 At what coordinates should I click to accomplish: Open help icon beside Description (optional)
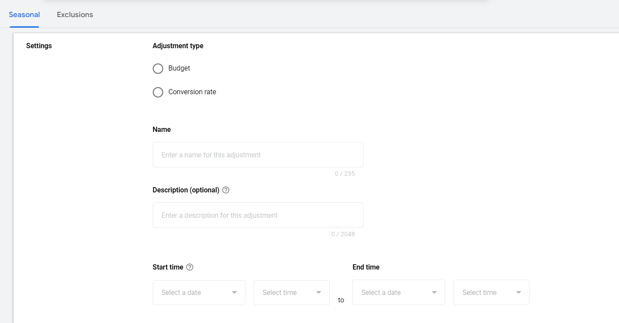226,190
